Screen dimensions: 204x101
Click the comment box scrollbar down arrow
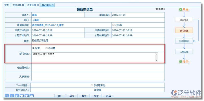[x=156, y=61]
